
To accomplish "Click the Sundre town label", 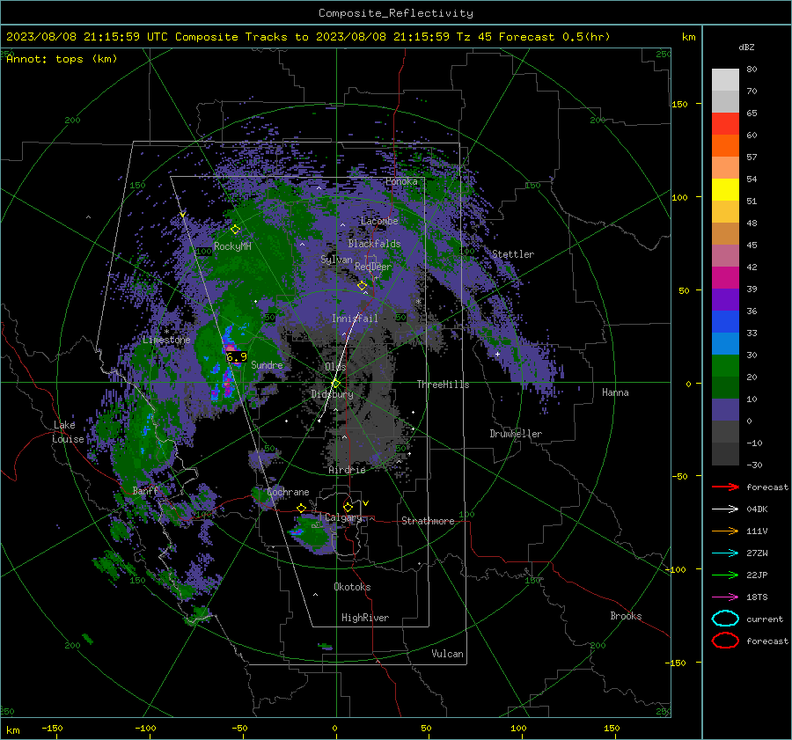I will click(267, 365).
